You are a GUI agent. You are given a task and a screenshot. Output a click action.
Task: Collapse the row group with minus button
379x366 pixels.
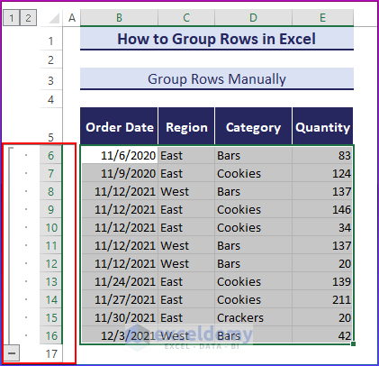tap(12, 352)
